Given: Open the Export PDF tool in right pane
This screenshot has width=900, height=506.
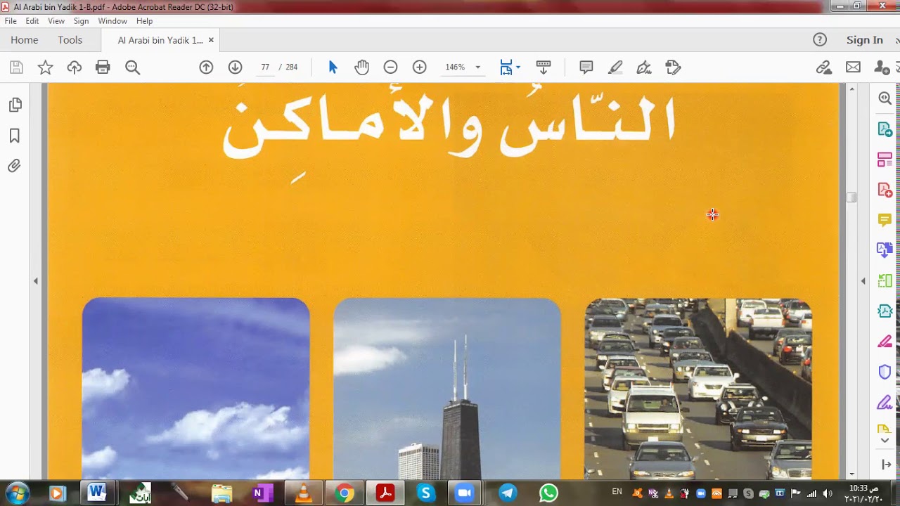Looking at the screenshot, I should click(885, 130).
